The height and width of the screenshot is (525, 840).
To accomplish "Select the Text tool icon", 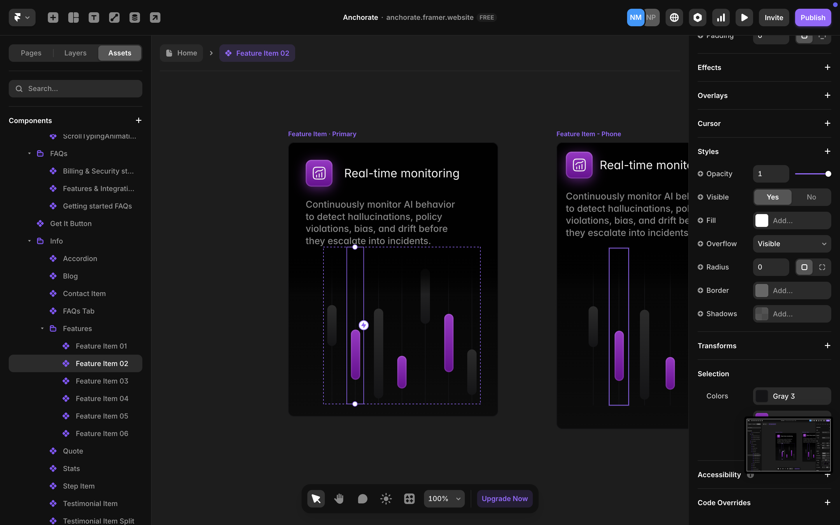I will click(94, 17).
